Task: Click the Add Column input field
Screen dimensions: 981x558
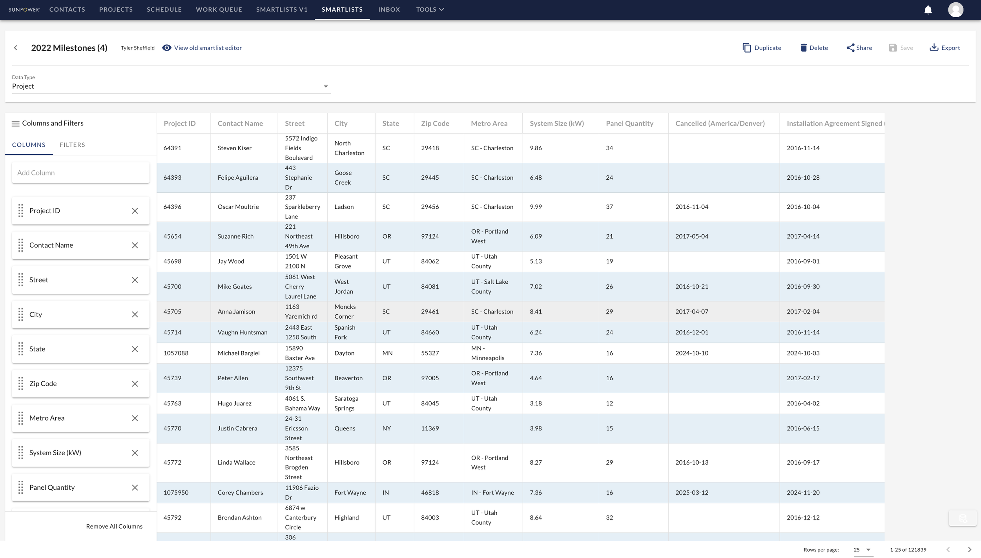Action: click(80, 173)
